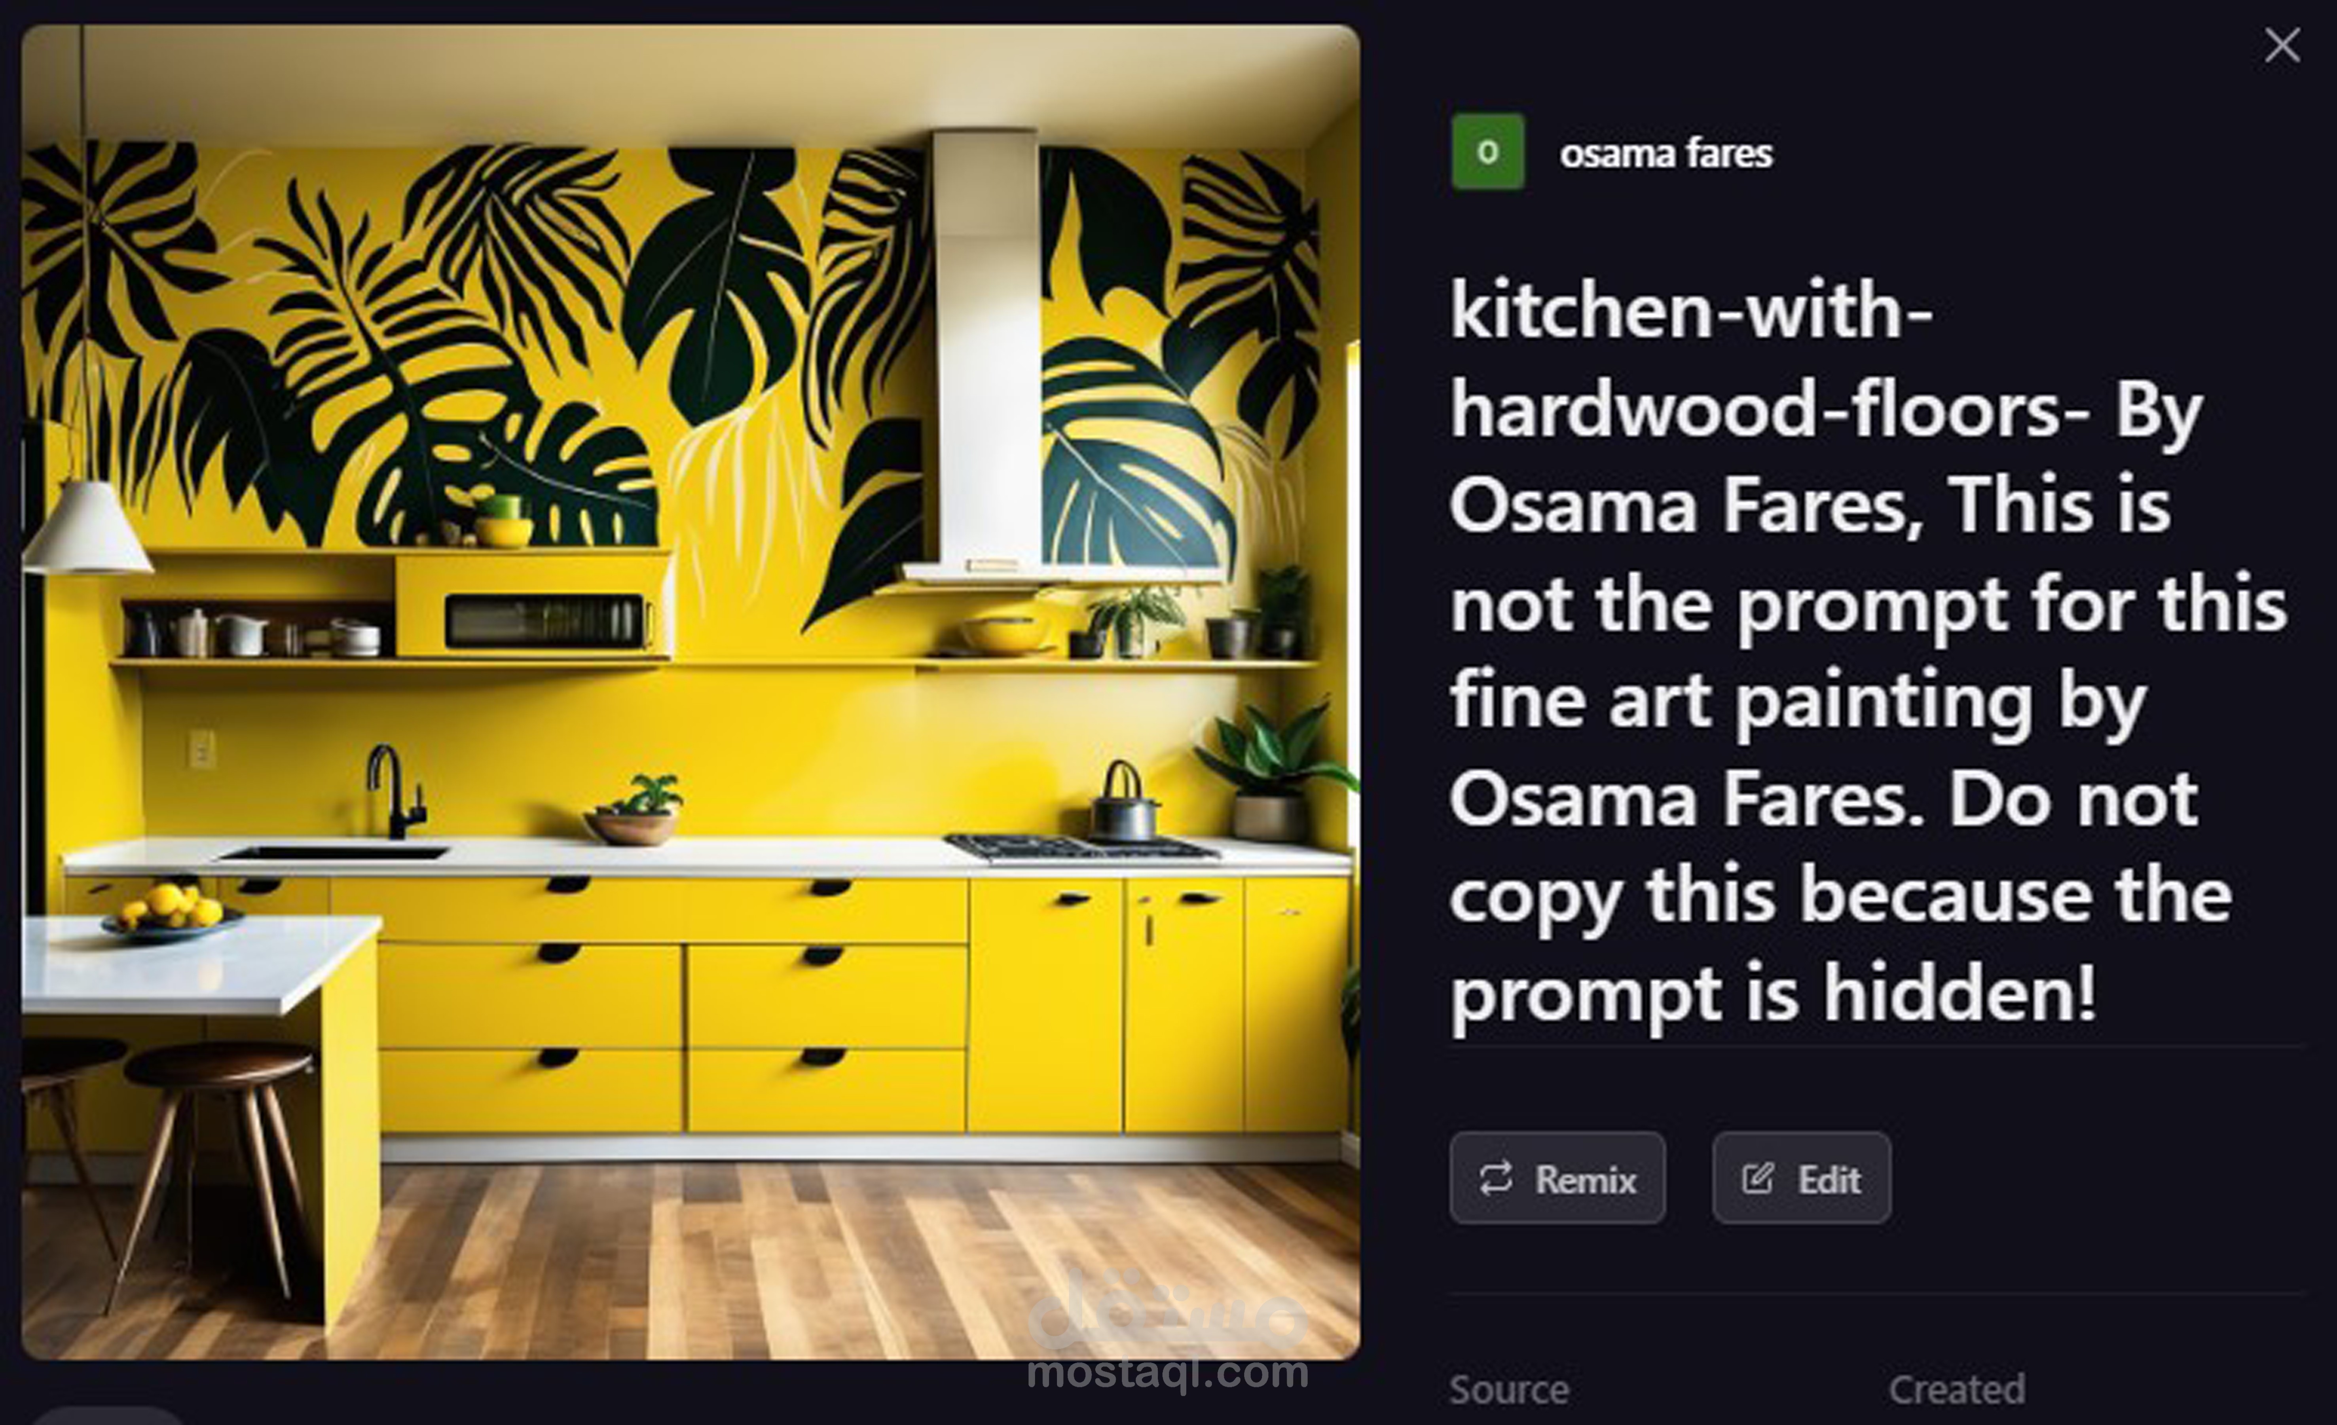Image resolution: width=2337 pixels, height=1425 pixels.
Task: Click the Source label
Action: pos(1509,1390)
